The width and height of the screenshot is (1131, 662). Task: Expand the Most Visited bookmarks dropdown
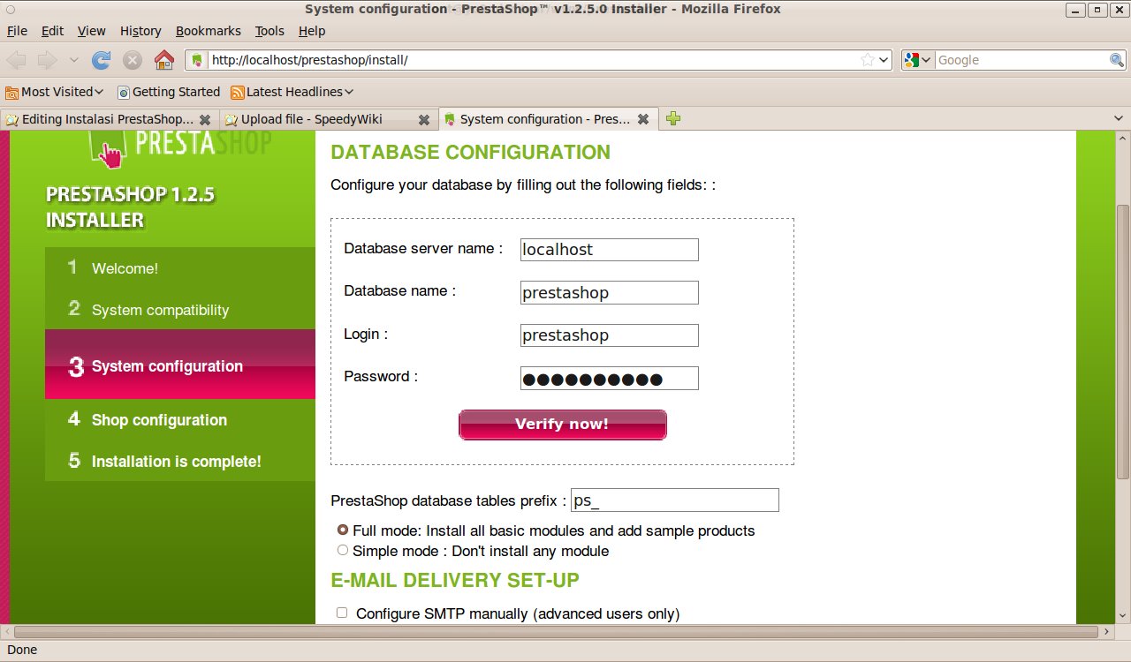pyautogui.click(x=55, y=92)
